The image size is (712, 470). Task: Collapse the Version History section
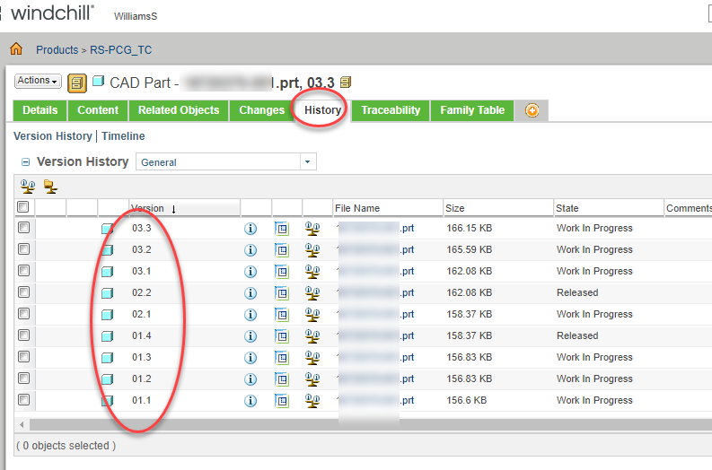tap(26, 162)
